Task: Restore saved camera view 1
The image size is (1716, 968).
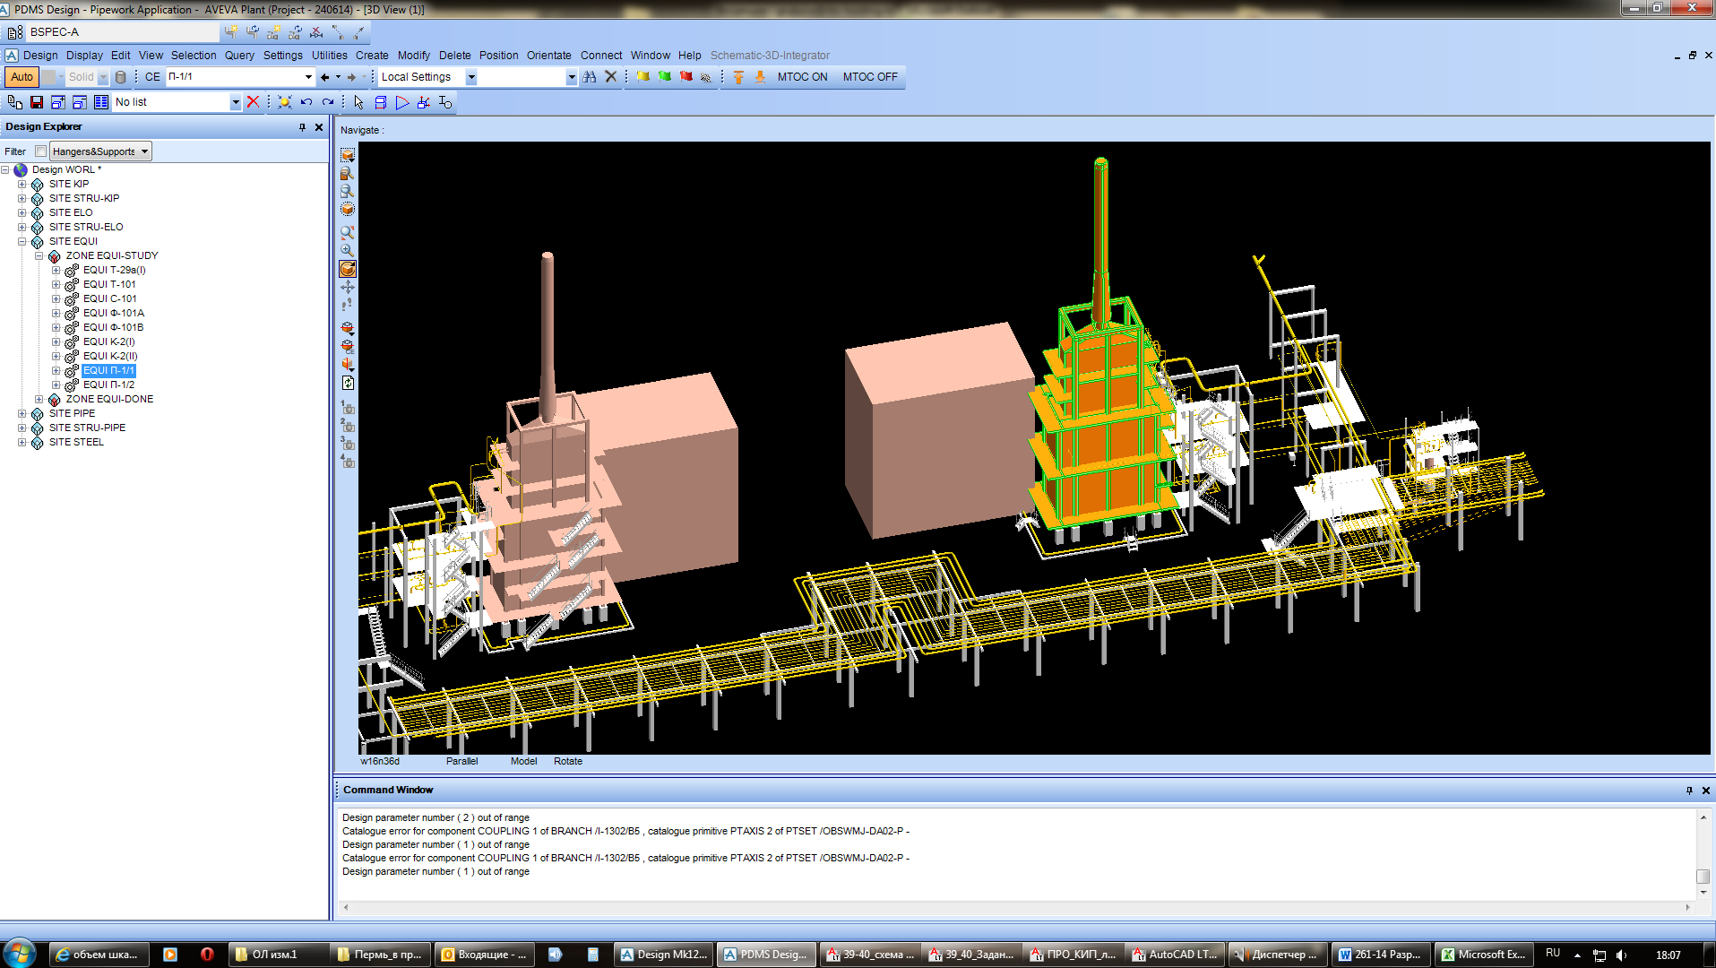Action: pos(348,408)
